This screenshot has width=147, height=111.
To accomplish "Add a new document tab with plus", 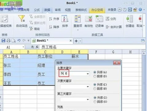I will 76,41.
